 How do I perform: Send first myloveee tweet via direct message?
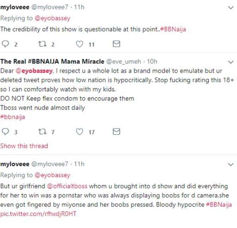click(x=116, y=44)
